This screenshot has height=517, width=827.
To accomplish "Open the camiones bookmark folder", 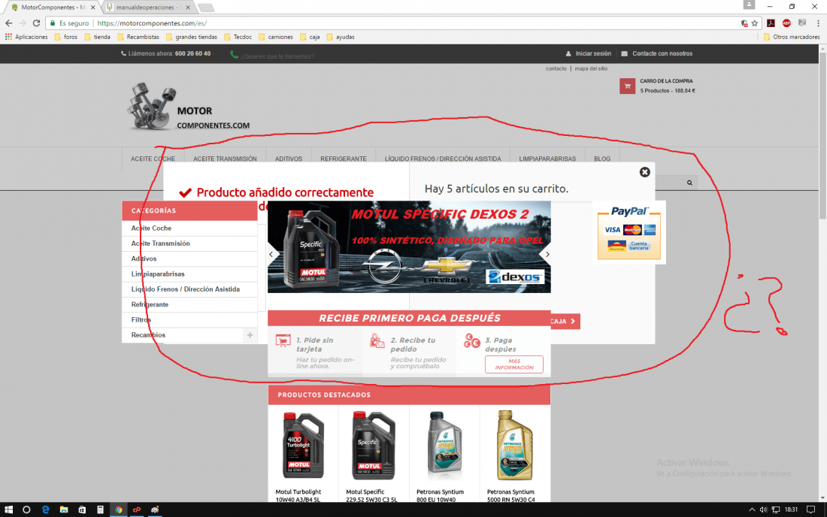I will (x=275, y=37).
